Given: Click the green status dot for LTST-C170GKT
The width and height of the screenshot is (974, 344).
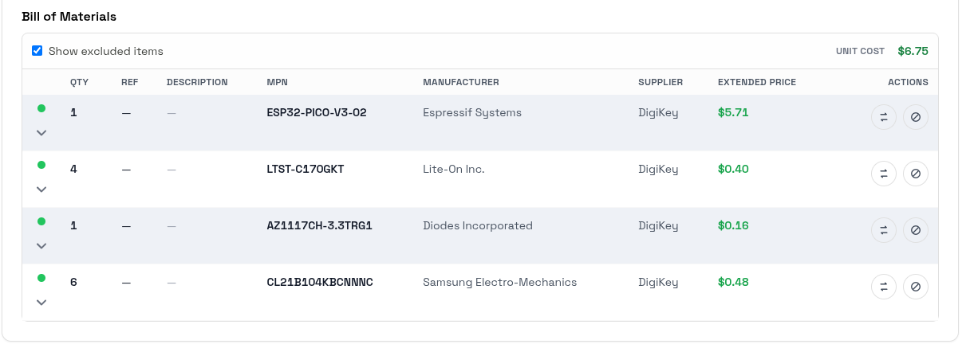Looking at the screenshot, I should tap(41, 165).
